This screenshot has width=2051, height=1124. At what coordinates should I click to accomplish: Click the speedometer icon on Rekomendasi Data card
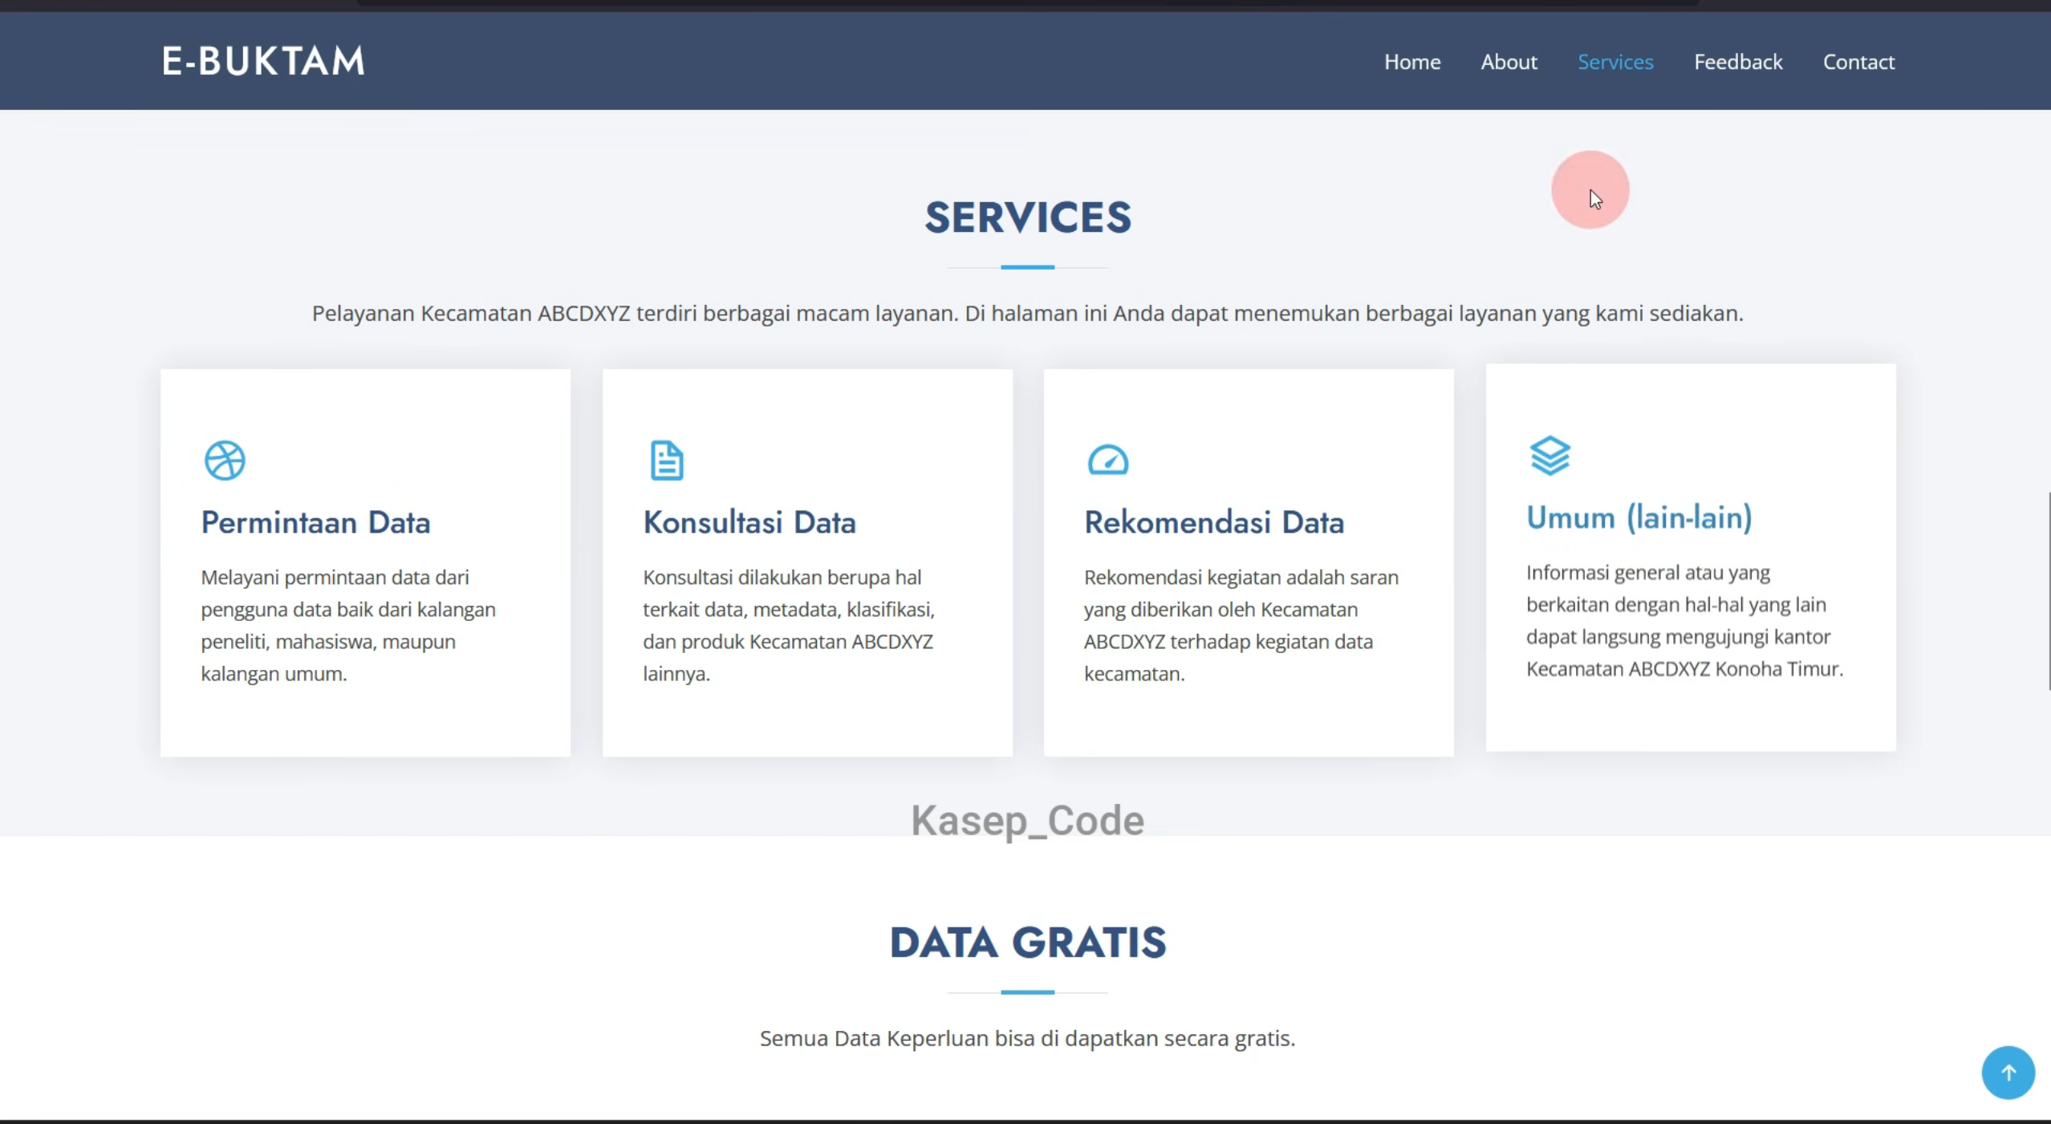(x=1107, y=461)
